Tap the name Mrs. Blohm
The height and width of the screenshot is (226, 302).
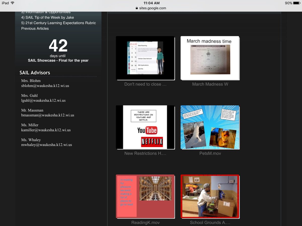(31, 81)
